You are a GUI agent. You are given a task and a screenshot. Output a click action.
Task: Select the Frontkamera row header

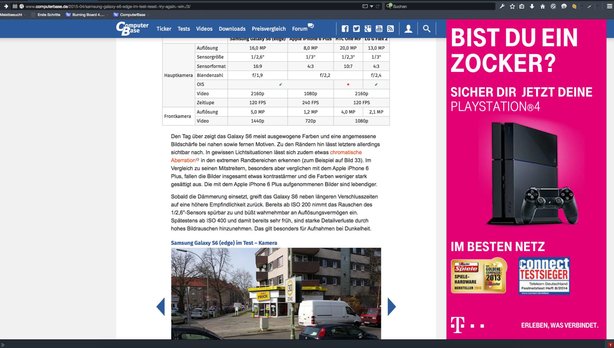point(179,116)
